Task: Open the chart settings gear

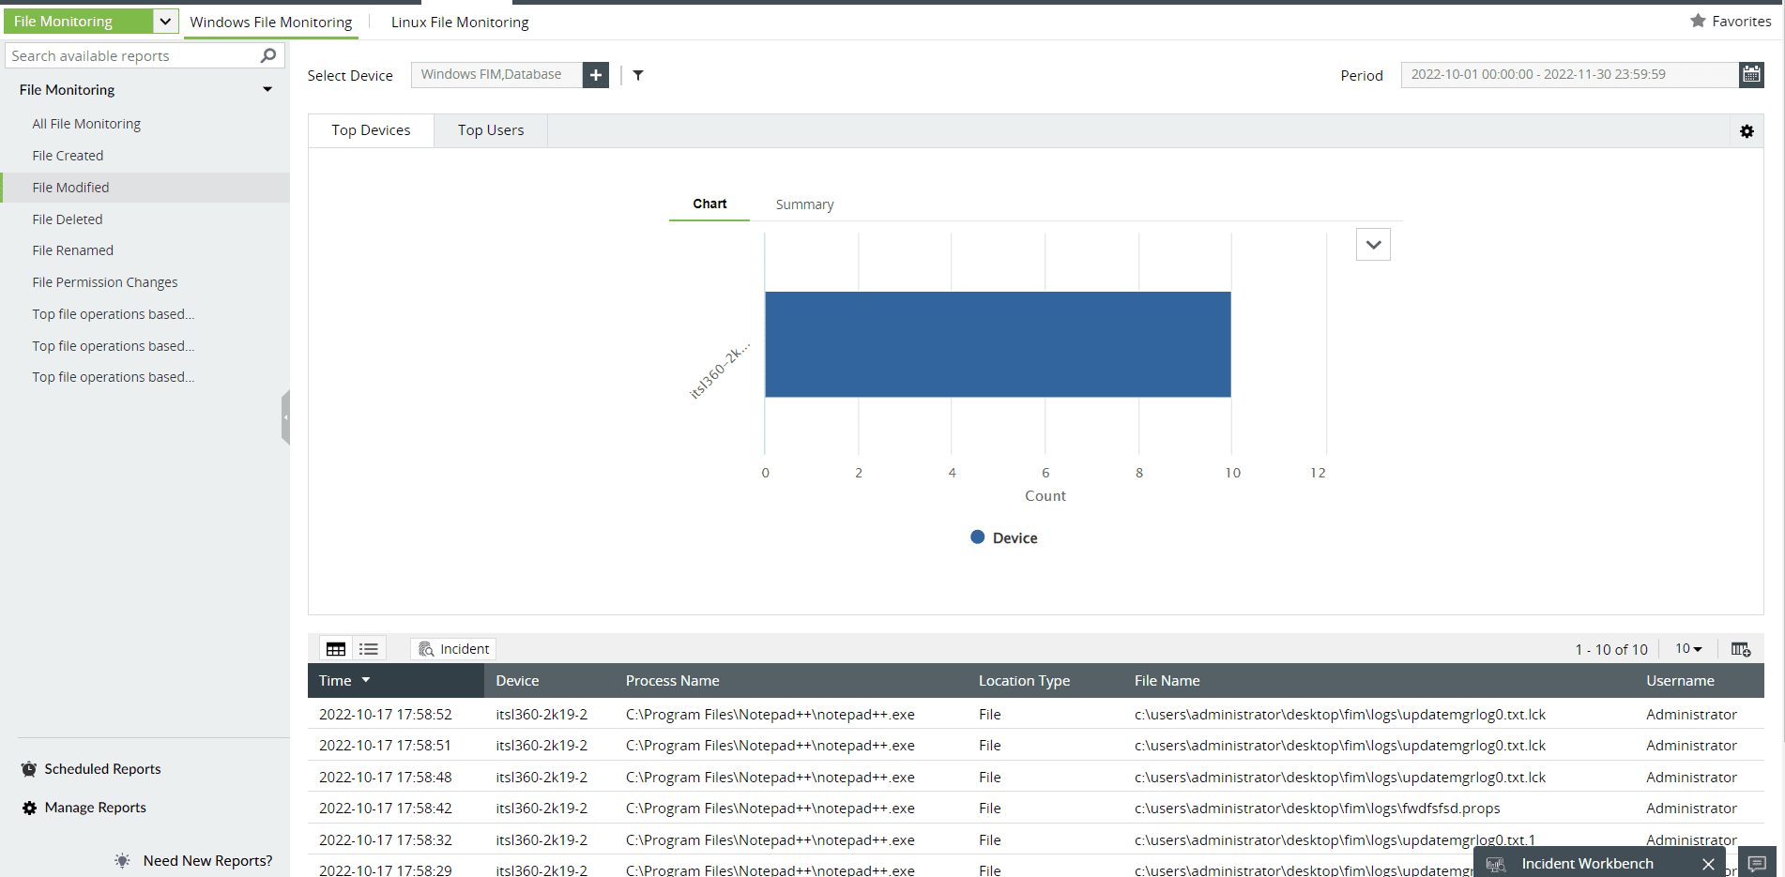Action: coord(1747,131)
